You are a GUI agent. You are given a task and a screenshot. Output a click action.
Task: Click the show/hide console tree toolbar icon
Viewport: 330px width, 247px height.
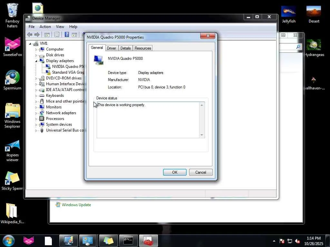click(x=47, y=35)
